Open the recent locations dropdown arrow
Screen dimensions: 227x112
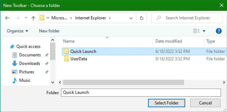tap(26, 18)
